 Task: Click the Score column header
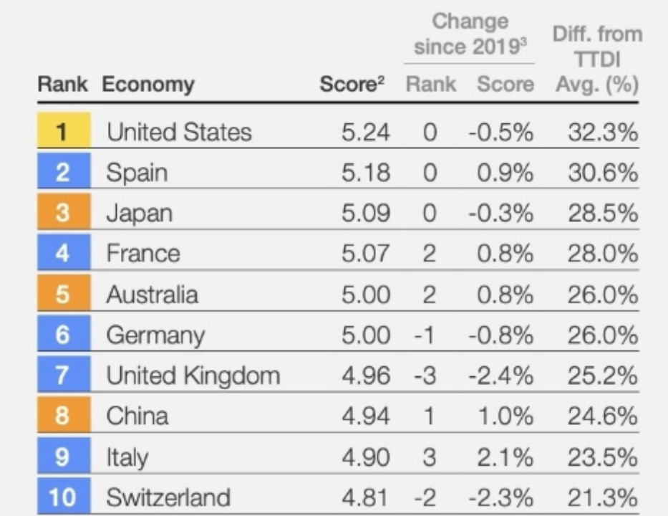pos(352,84)
